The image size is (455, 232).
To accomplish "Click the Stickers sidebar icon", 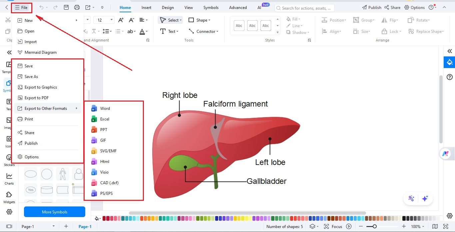I will [x=9, y=159].
